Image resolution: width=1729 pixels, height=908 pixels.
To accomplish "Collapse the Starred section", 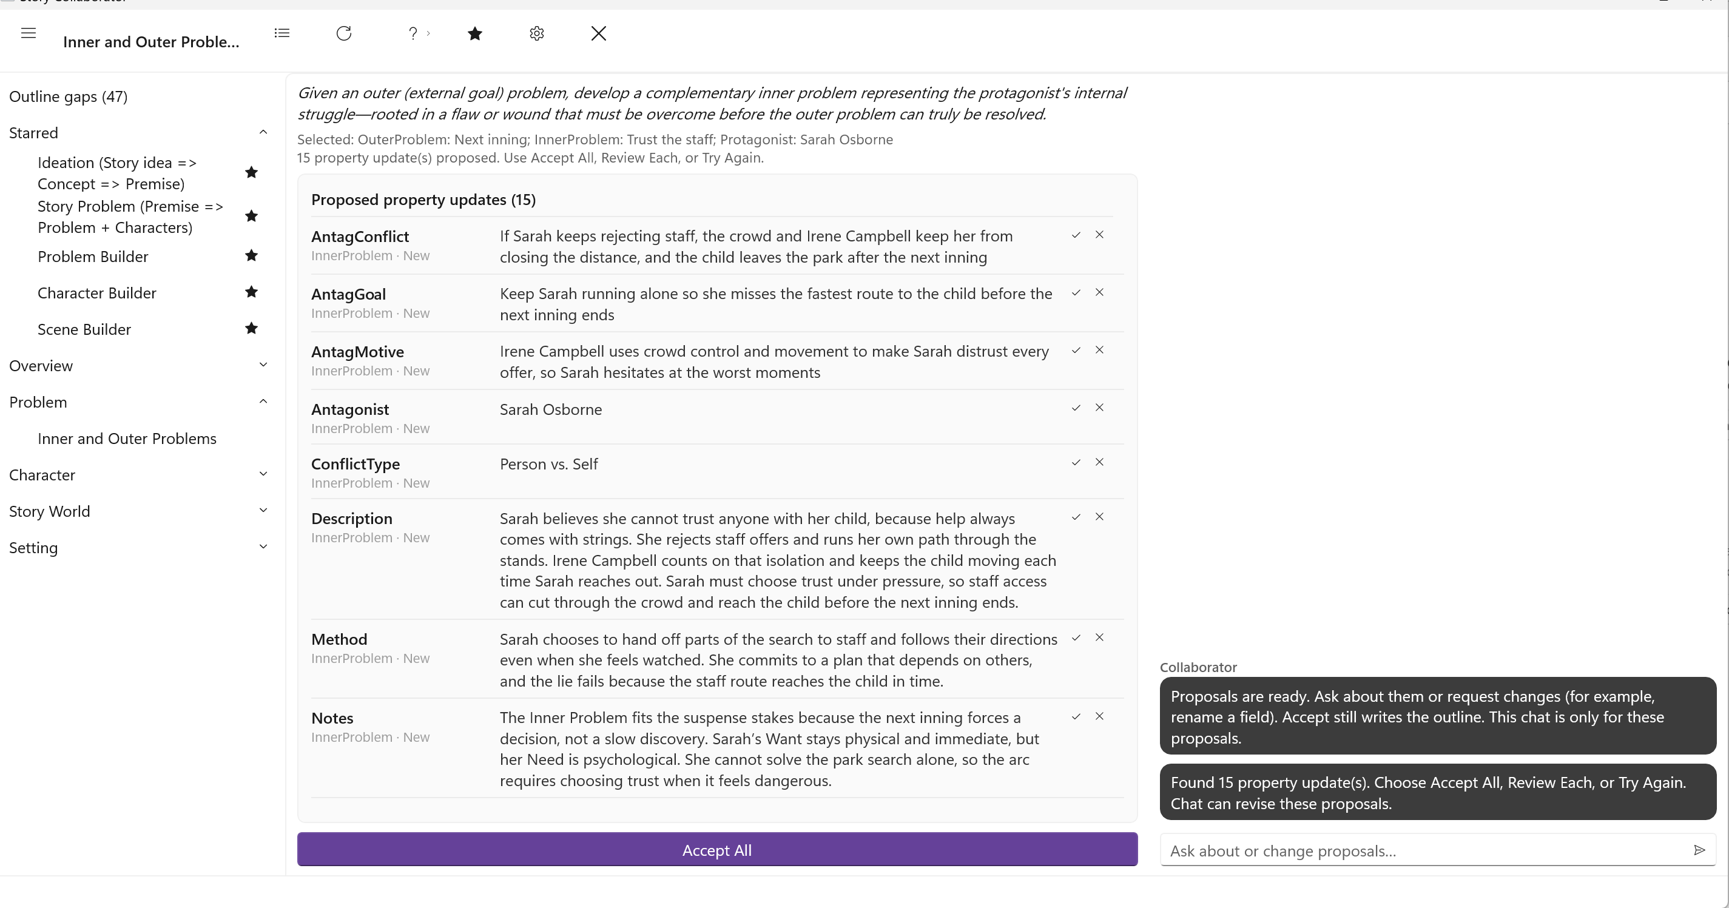I will tap(263, 132).
